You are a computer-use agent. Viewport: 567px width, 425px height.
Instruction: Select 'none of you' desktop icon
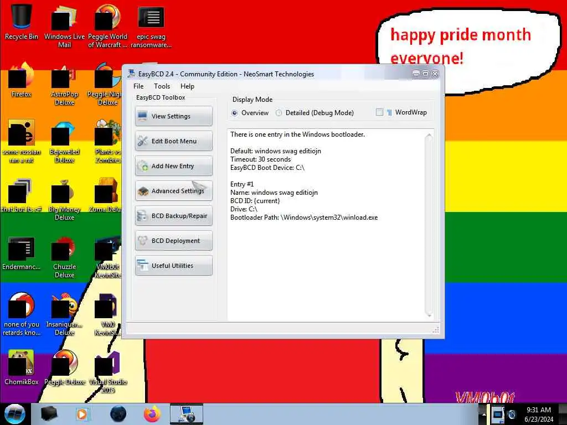tap(22, 314)
